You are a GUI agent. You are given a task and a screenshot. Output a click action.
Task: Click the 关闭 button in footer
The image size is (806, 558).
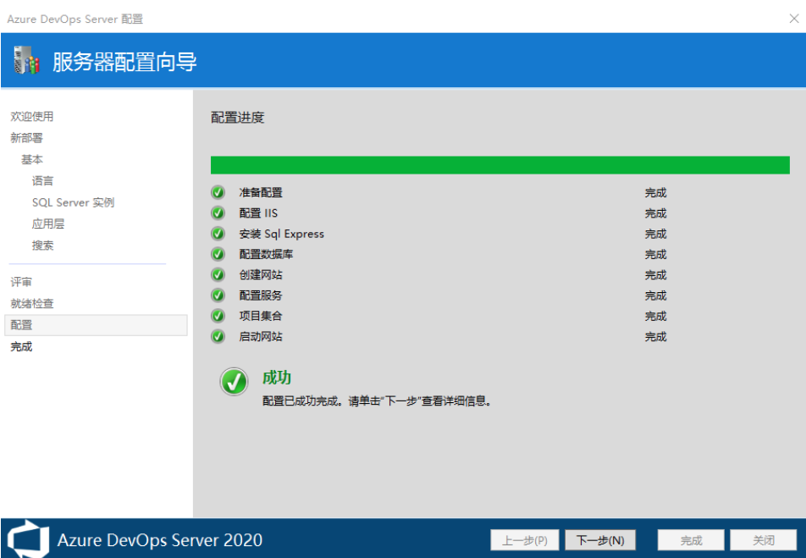(764, 540)
